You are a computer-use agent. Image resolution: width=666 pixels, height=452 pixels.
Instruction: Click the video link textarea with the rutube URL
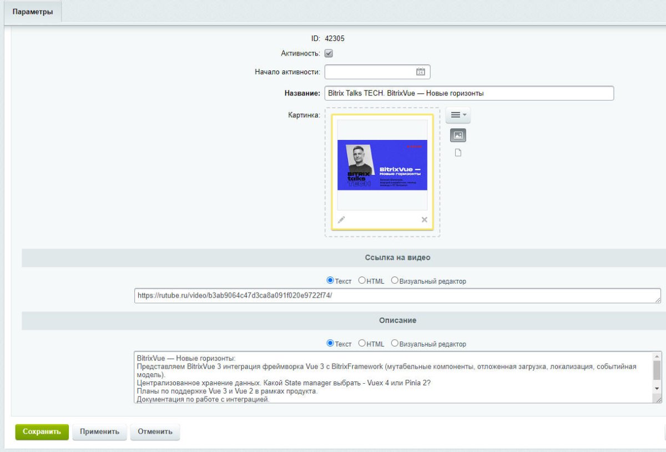pos(397,296)
